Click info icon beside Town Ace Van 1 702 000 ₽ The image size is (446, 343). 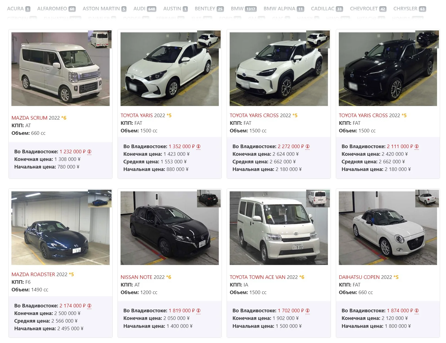click(x=308, y=311)
